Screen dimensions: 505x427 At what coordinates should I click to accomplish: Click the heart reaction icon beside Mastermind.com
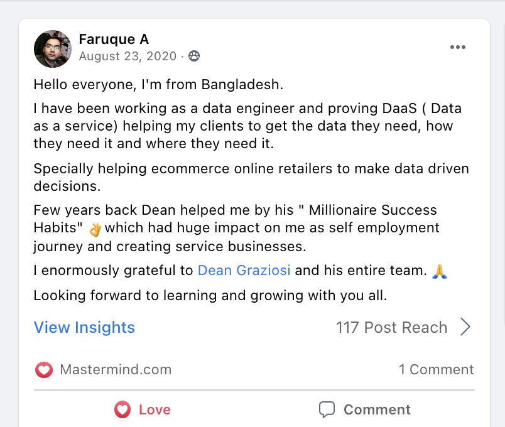(44, 370)
